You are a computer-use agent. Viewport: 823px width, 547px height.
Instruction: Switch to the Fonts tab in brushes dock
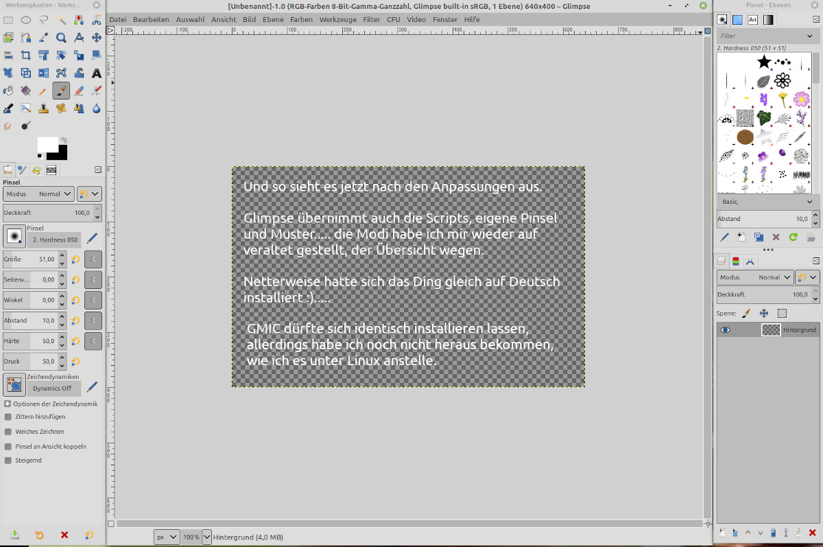tap(752, 20)
